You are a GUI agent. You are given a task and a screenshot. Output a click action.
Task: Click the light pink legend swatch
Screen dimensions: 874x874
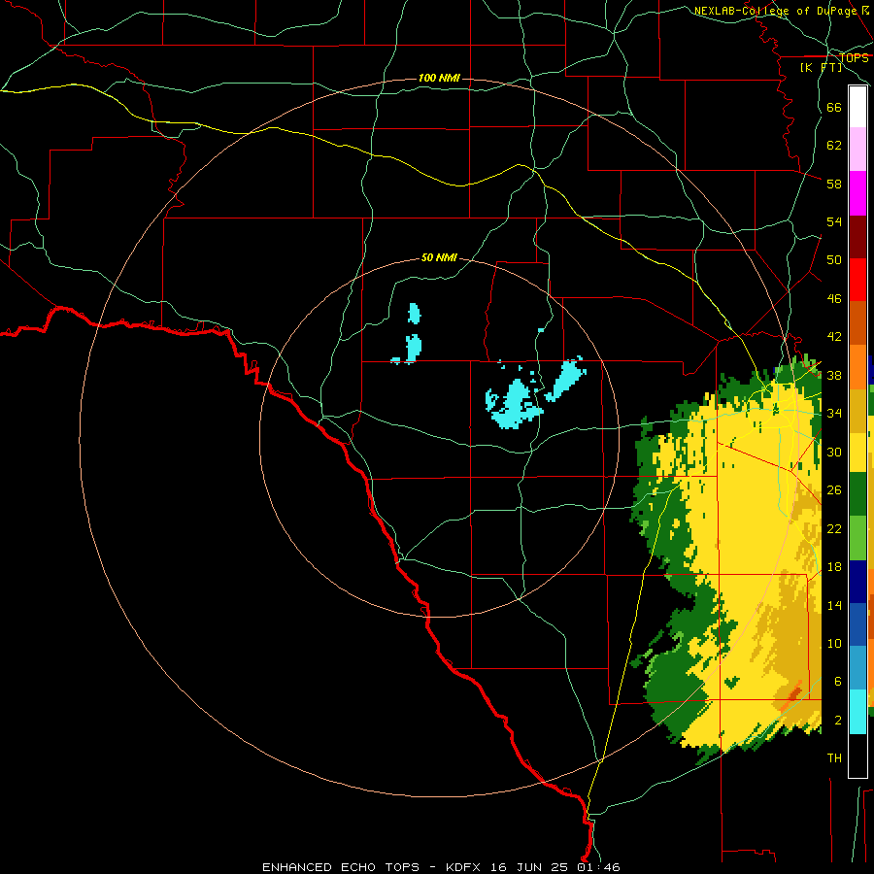(857, 150)
